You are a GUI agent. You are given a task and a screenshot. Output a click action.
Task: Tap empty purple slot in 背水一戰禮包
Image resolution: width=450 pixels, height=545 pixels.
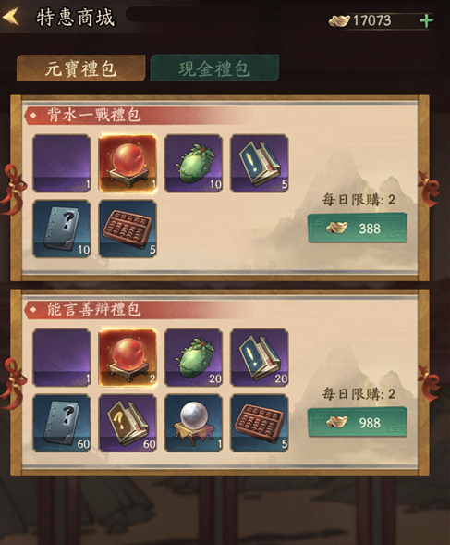[x=62, y=164]
